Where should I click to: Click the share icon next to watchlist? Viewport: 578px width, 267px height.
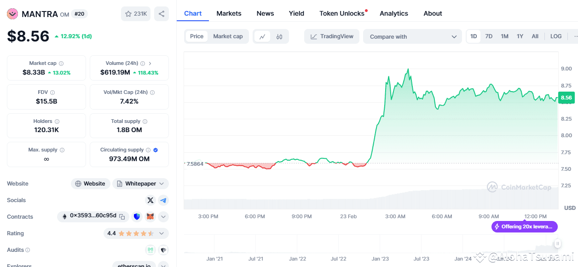[161, 13]
